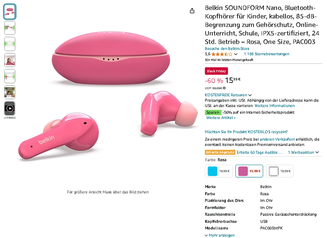Pick the white color variant

[x=280, y=171]
